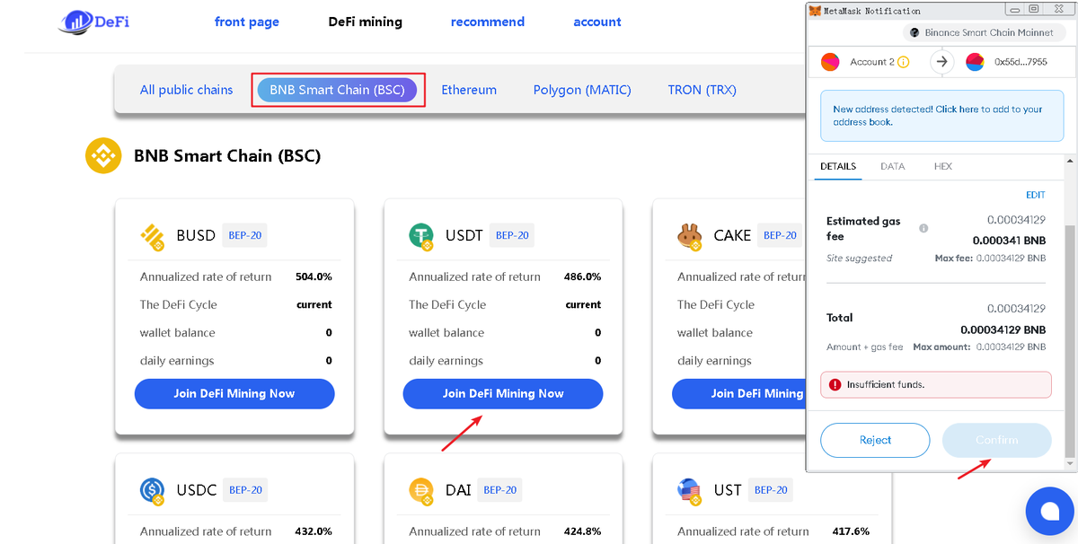The height and width of the screenshot is (544, 1078).
Task: Click the arrow between sender and recipient
Action: tap(941, 62)
